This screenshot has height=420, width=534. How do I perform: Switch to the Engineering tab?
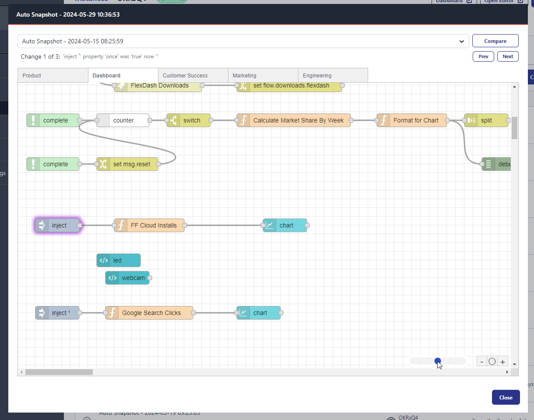coord(317,75)
